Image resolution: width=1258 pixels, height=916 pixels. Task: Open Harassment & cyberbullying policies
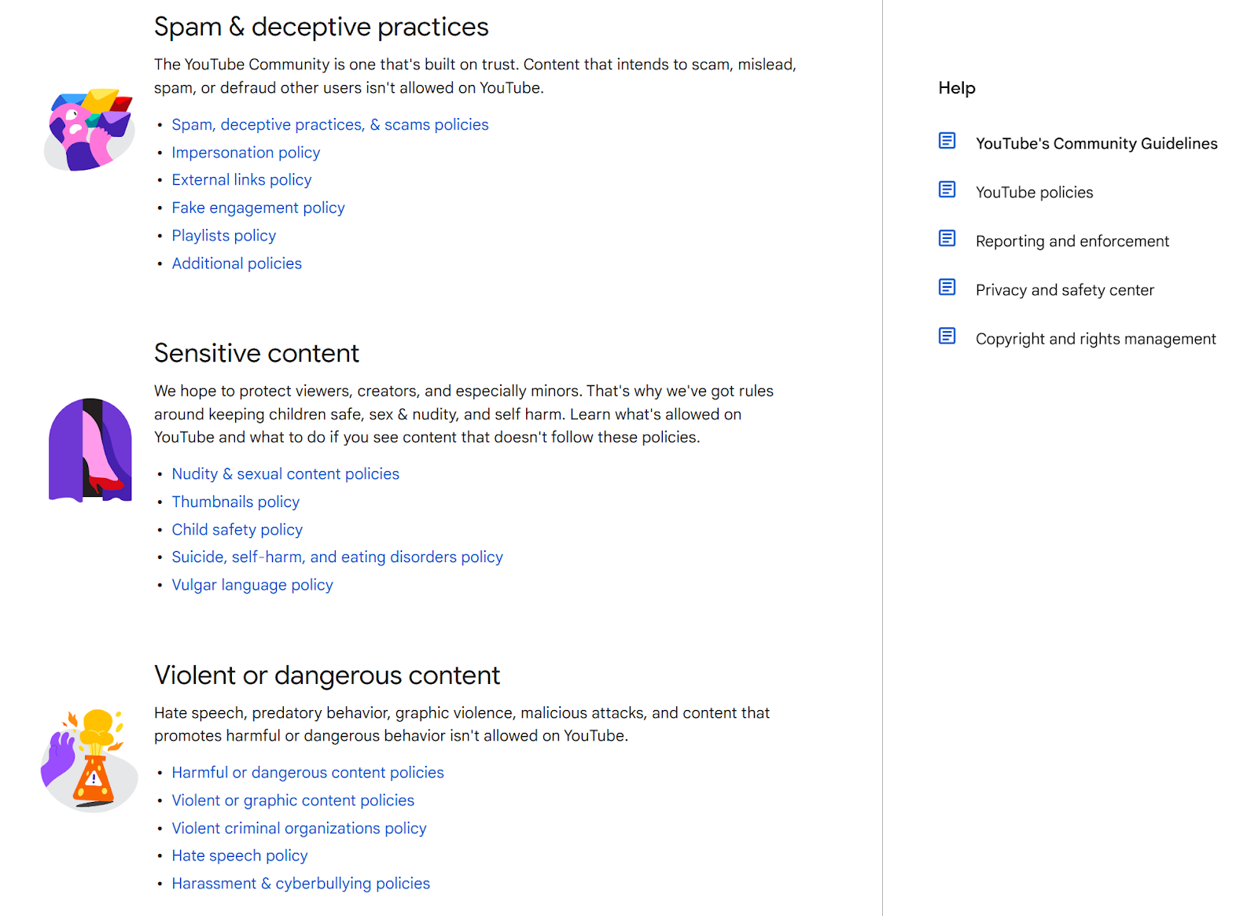coord(300,883)
